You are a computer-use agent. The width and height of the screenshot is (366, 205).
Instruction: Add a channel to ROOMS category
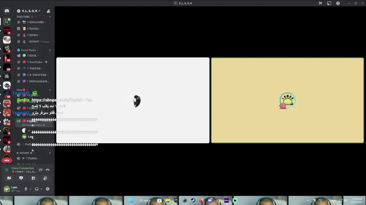[50, 153]
